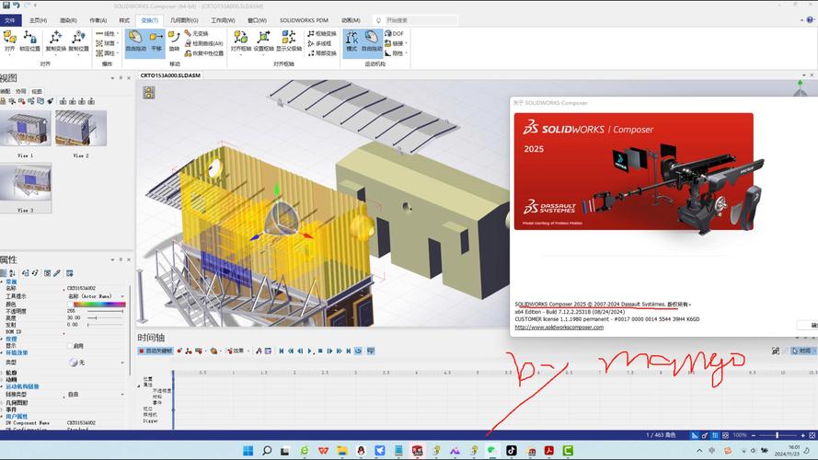Switch to the 工作间(W) ribbon tab

tap(223, 20)
